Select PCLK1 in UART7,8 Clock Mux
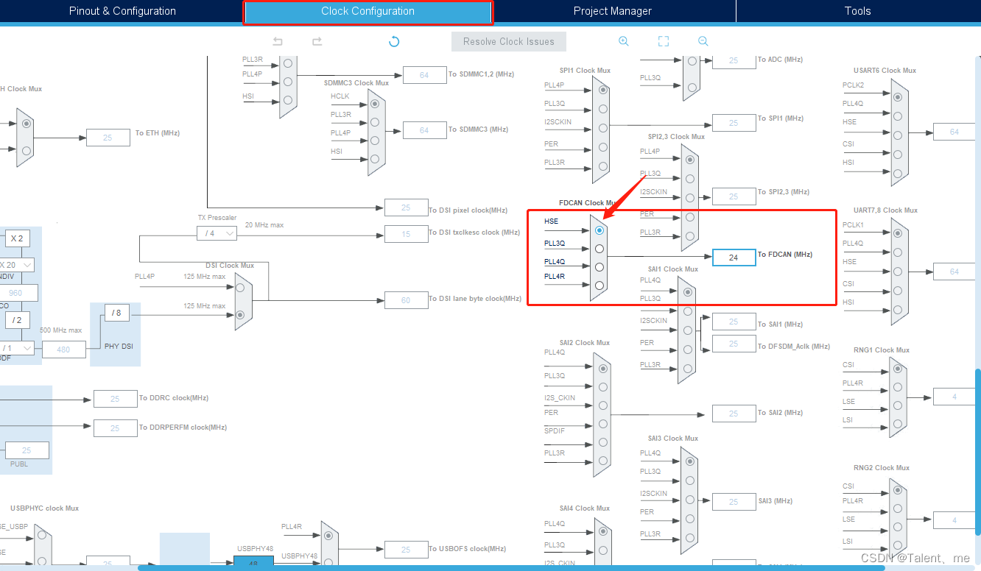This screenshot has width=981, height=571. pyautogui.click(x=897, y=234)
